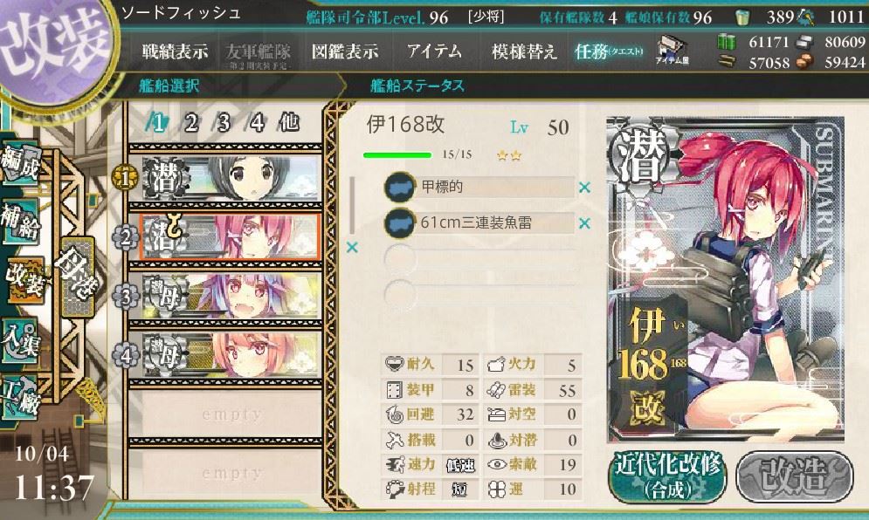Click the 母港 home port button

[77, 277]
